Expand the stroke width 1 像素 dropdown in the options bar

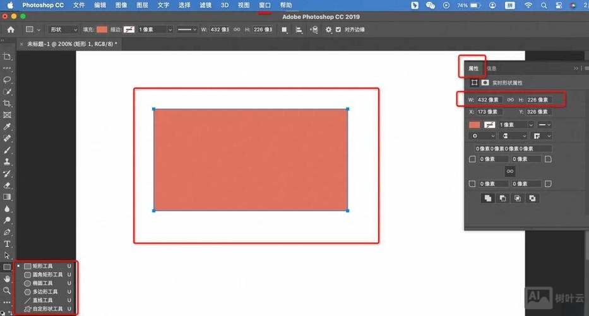(155, 30)
